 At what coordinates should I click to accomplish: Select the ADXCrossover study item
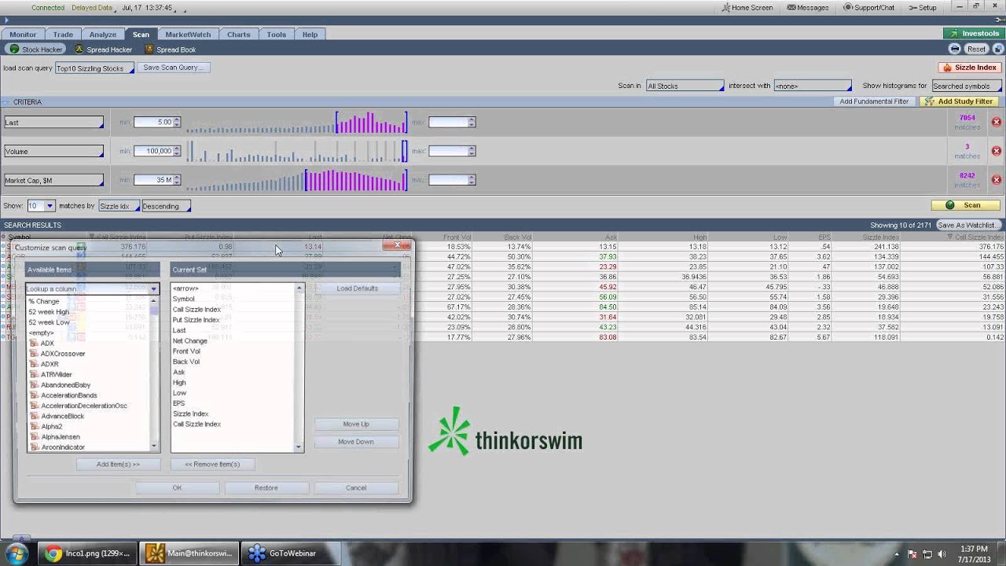[x=63, y=354]
